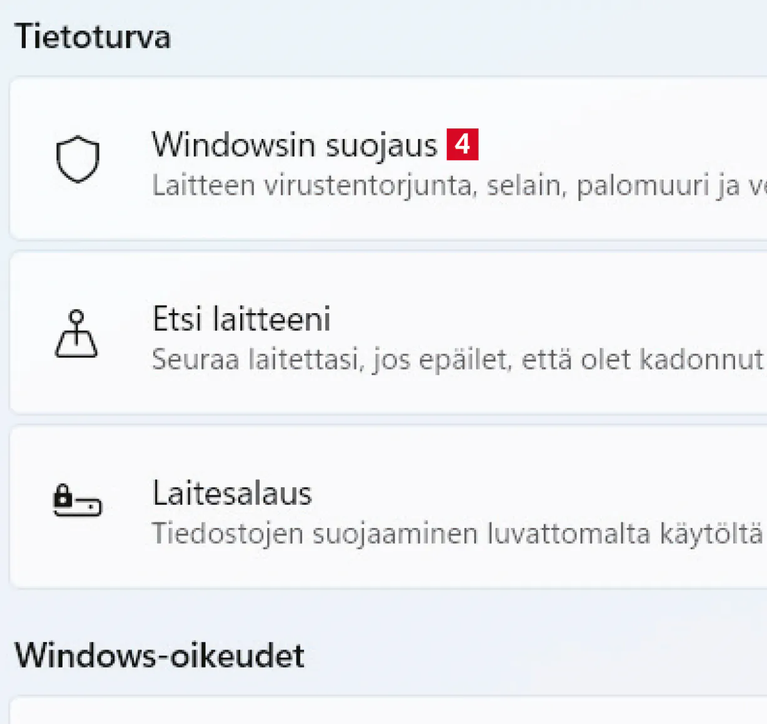Image resolution: width=767 pixels, height=724 pixels.
Task: Open the Windowsin suojaus title
Action: [x=294, y=145]
